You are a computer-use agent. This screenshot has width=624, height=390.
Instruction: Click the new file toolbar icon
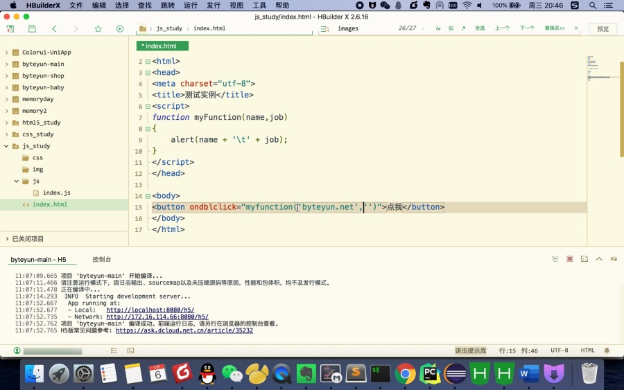coord(10,28)
